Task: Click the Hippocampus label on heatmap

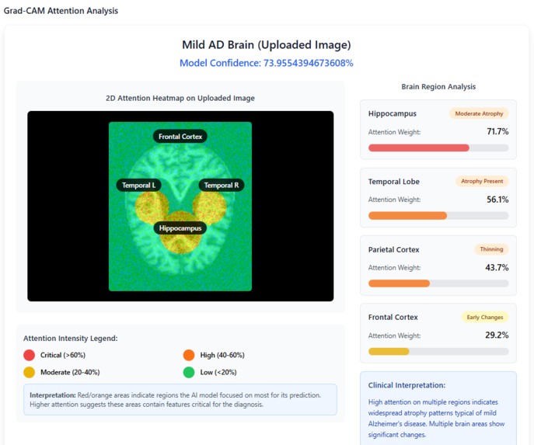Action: coord(180,228)
